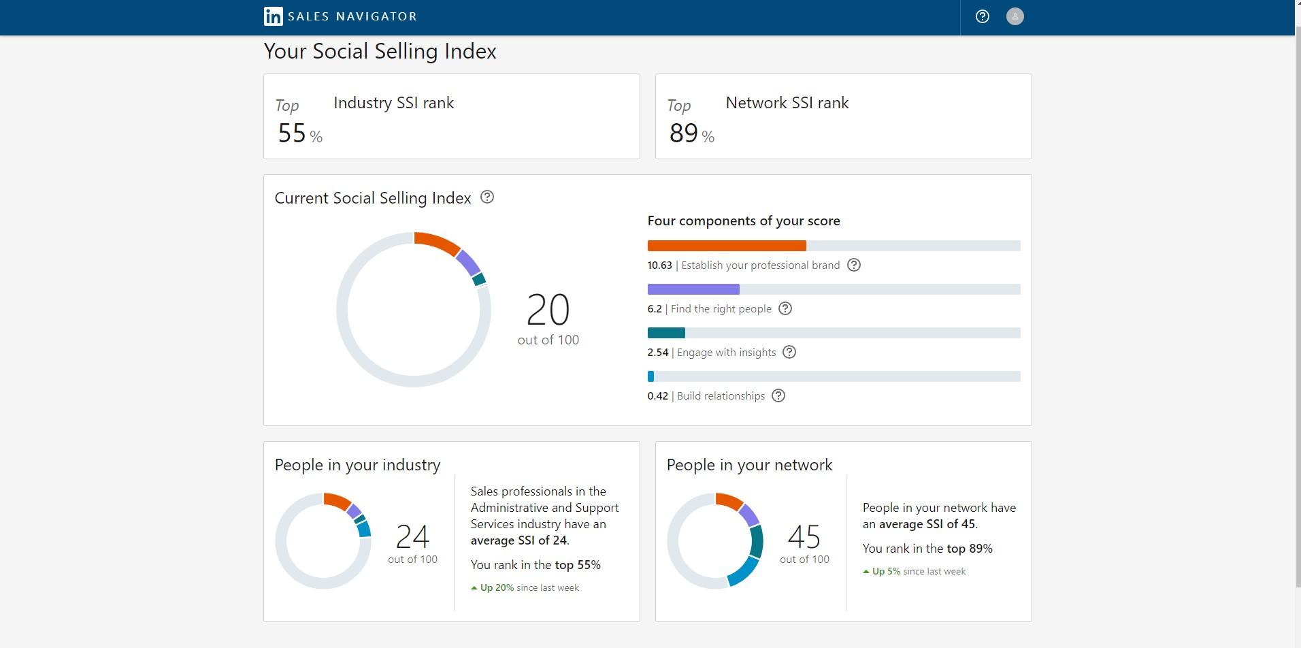Click the blue Build relationships progress bar
The height and width of the screenshot is (648, 1301).
[834, 376]
